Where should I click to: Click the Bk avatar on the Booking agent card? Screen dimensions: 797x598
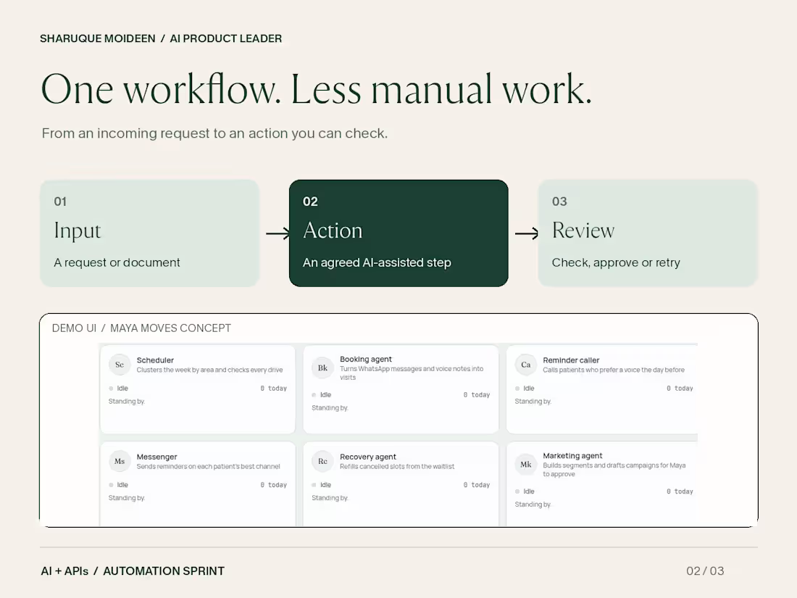click(322, 367)
